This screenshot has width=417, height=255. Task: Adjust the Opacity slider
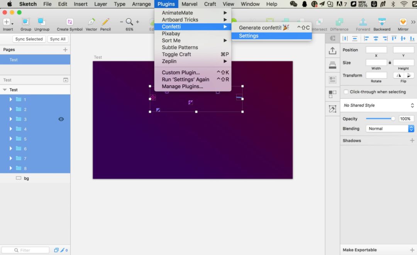(380, 119)
